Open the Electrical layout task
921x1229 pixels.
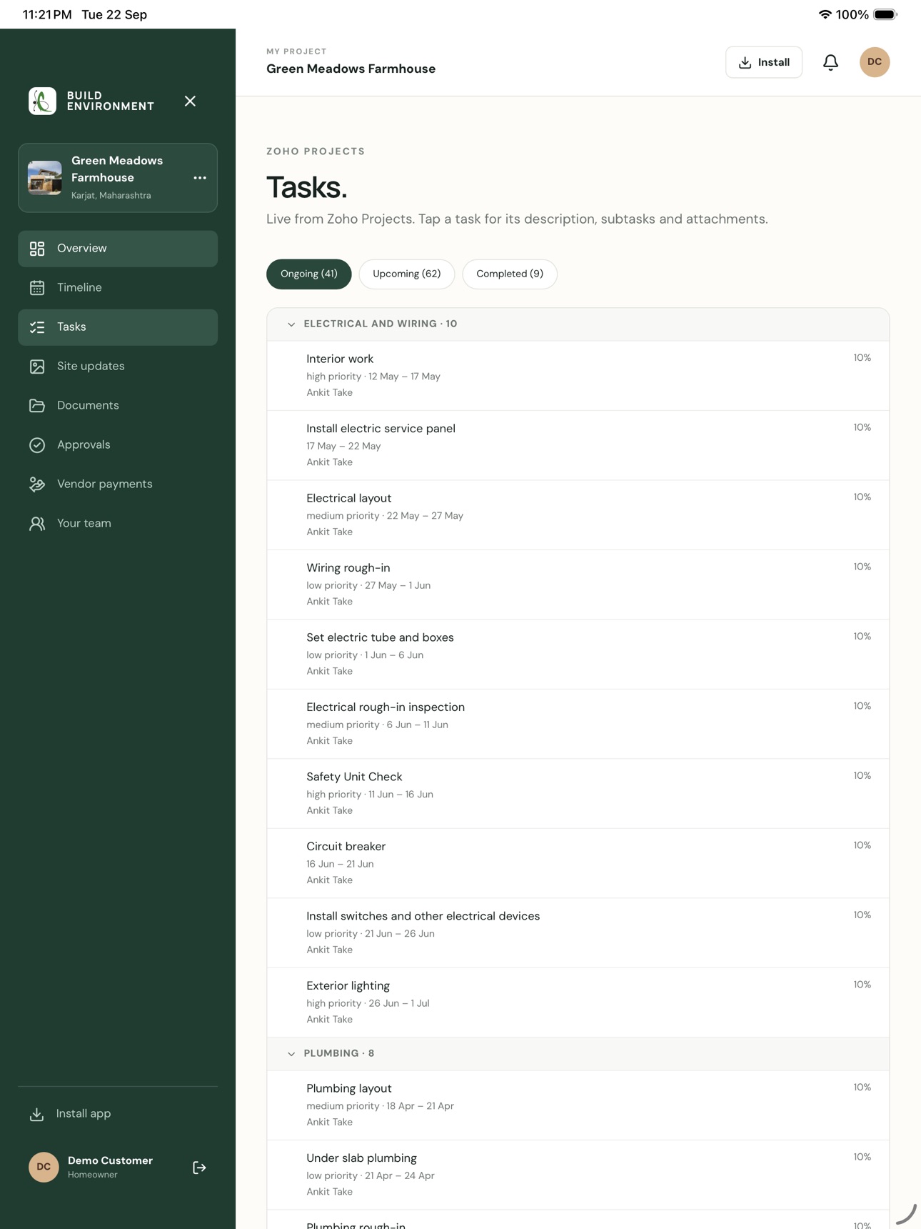coord(578,515)
